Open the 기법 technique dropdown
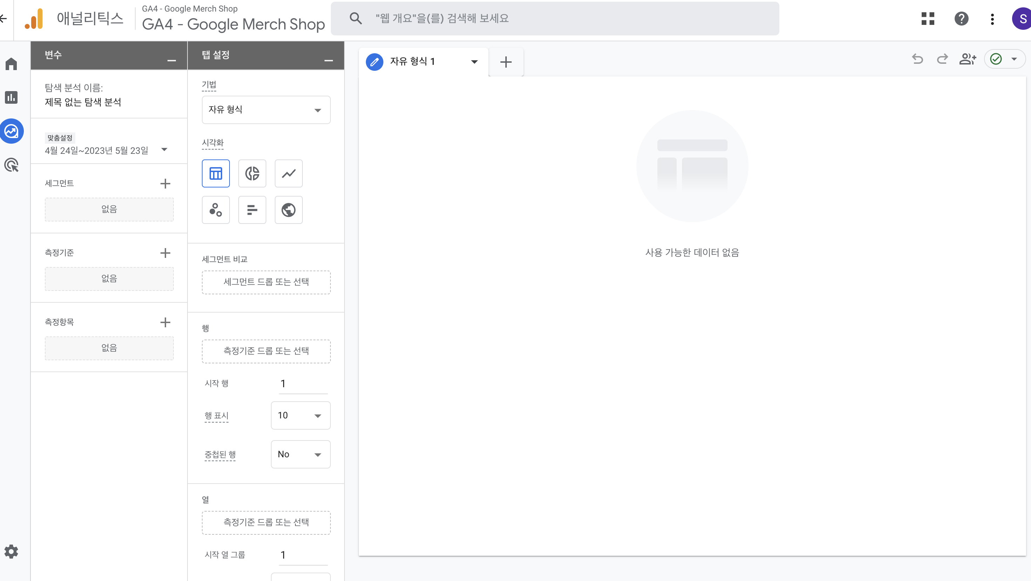 [266, 110]
